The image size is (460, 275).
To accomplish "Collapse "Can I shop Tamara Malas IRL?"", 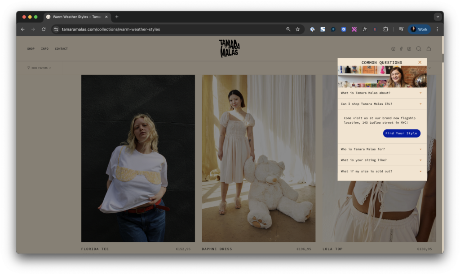I will (382, 104).
